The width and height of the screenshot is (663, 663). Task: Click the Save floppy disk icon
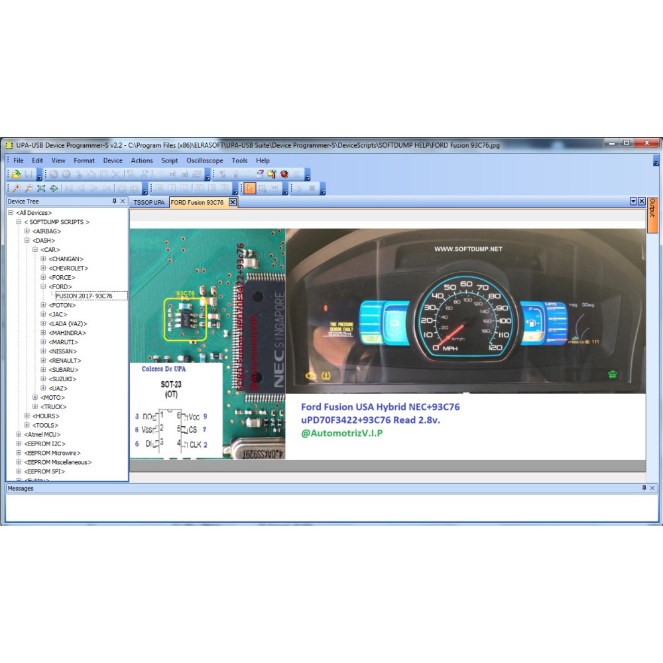click(29, 174)
